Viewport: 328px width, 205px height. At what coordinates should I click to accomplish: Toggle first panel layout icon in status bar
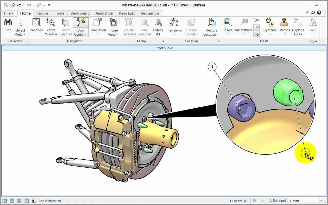[x=4, y=201]
